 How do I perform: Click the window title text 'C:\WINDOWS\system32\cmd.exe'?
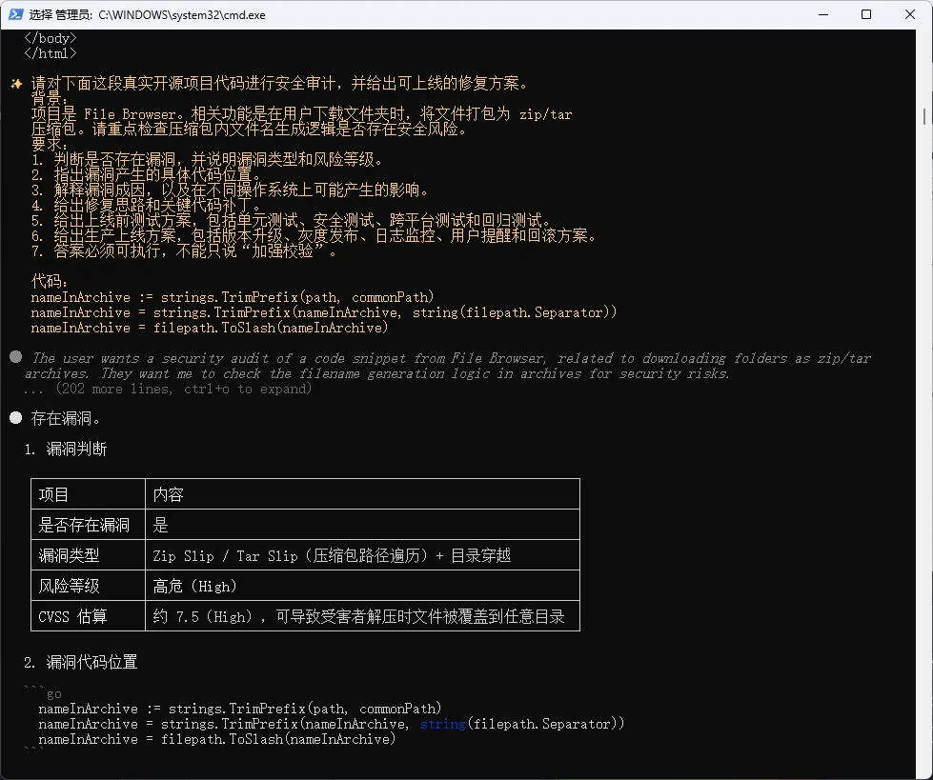click(x=182, y=15)
